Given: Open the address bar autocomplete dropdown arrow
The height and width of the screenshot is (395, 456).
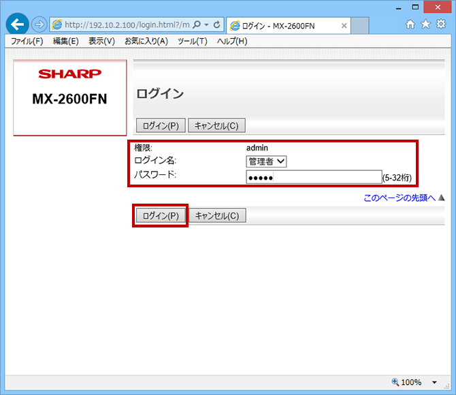Looking at the screenshot, I should click(x=206, y=25).
